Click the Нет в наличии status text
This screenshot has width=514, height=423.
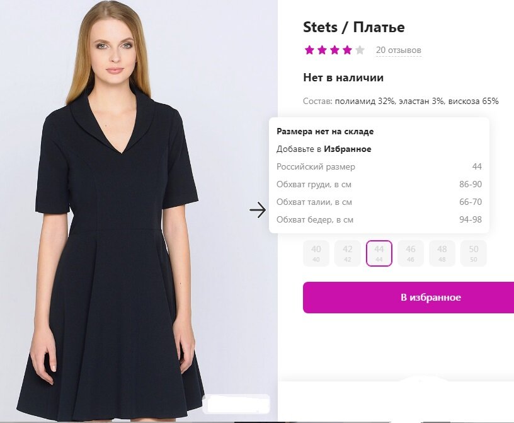tap(343, 78)
